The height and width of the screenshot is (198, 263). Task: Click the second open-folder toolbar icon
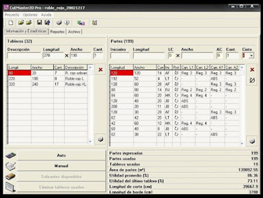(x=29, y=23)
